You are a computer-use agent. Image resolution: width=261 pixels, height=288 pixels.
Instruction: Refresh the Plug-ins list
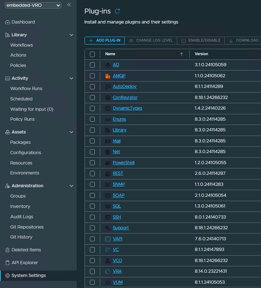click(x=117, y=11)
